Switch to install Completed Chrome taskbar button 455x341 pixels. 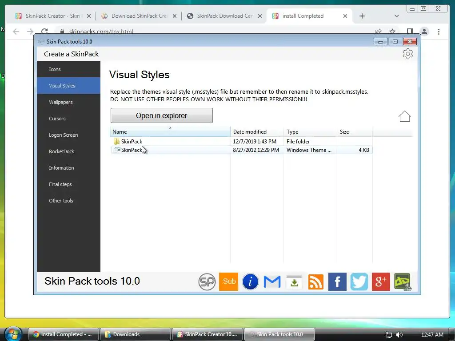(x=64, y=334)
